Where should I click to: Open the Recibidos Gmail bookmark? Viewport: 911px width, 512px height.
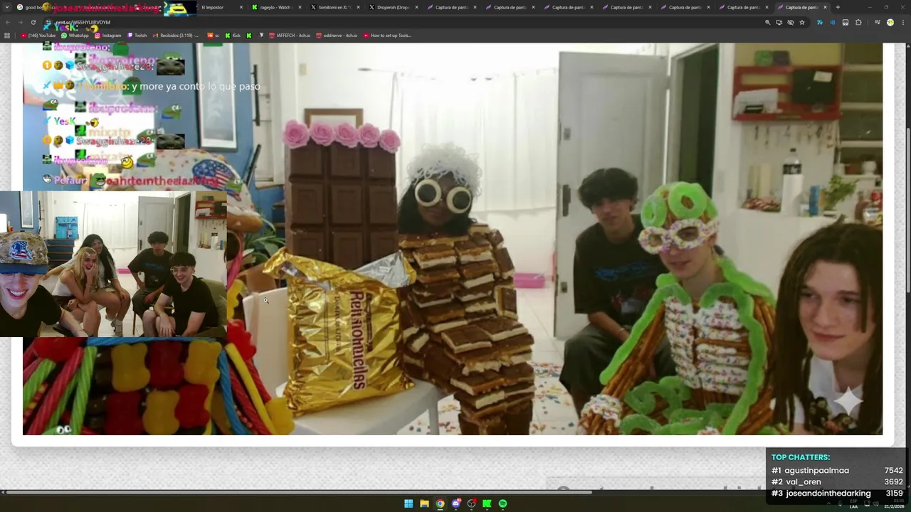pos(176,35)
